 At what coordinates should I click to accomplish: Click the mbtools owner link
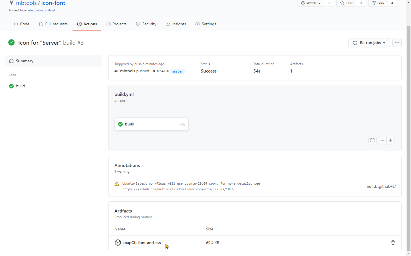point(26,3)
